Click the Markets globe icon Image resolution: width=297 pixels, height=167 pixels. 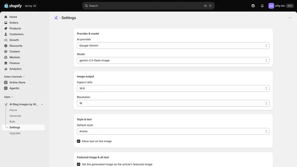pos(6,58)
